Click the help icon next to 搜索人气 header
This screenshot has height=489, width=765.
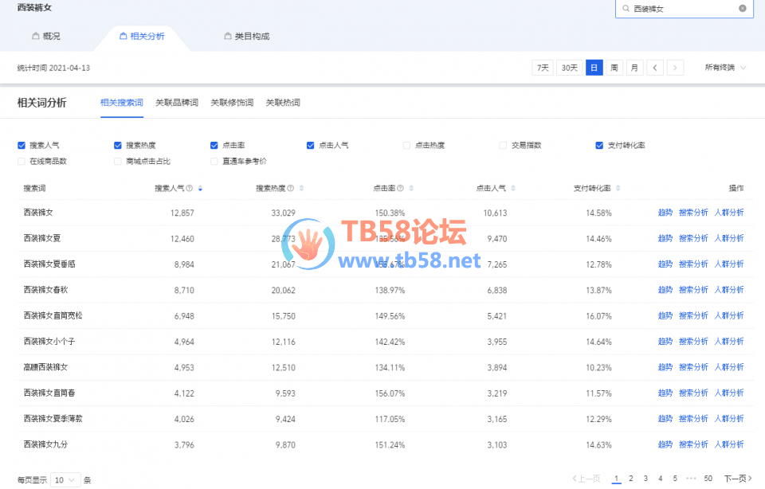point(190,188)
